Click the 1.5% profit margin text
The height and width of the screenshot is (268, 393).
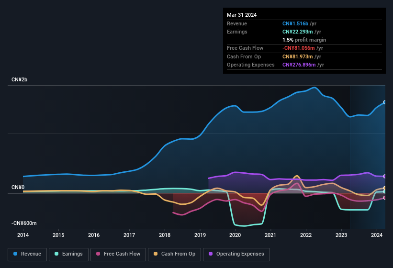[x=304, y=40]
